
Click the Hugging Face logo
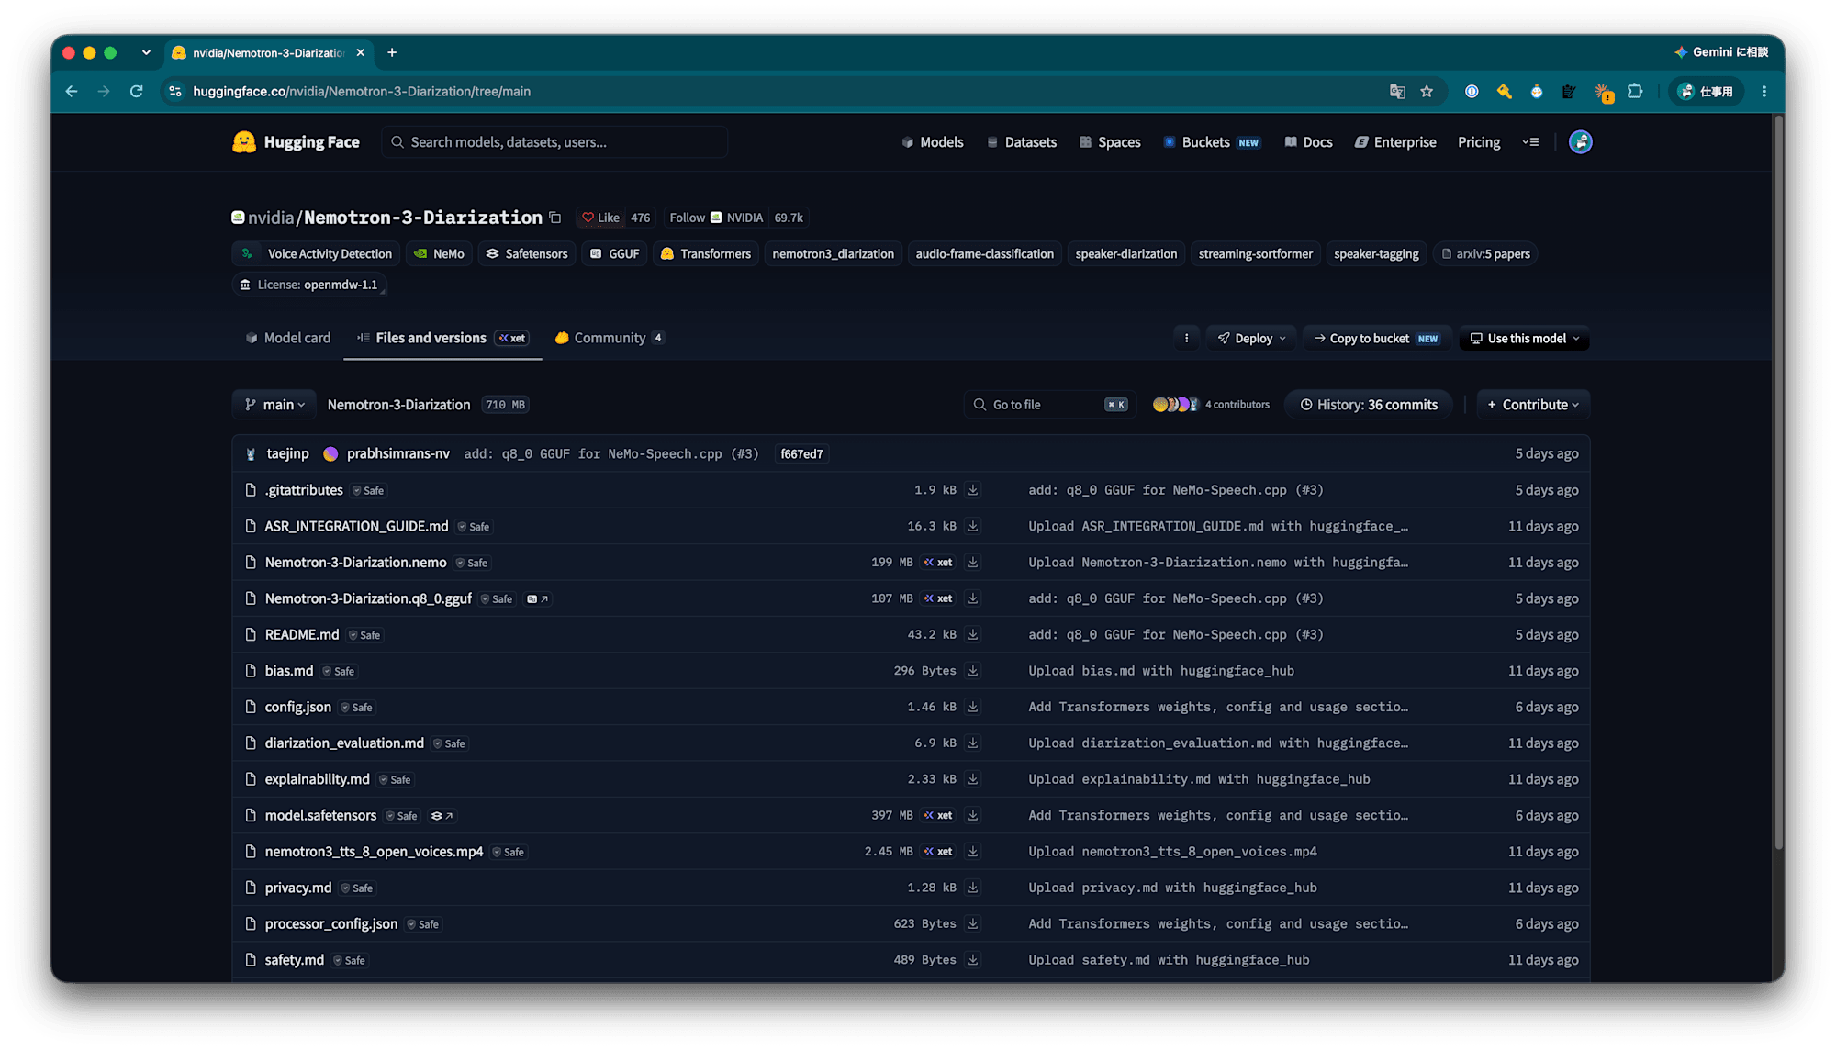pos(296,142)
